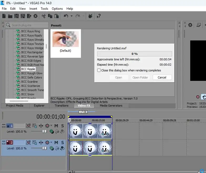Click Open Folder in render dialog
Image resolution: width=206 pixels, height=173 pixels.
140,77
